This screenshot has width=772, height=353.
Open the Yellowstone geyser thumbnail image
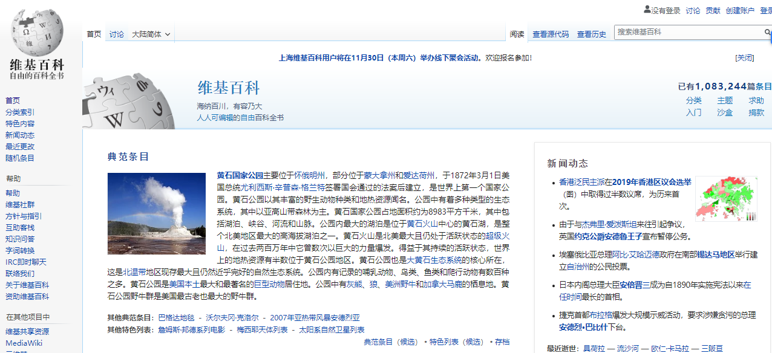point(157,213)
